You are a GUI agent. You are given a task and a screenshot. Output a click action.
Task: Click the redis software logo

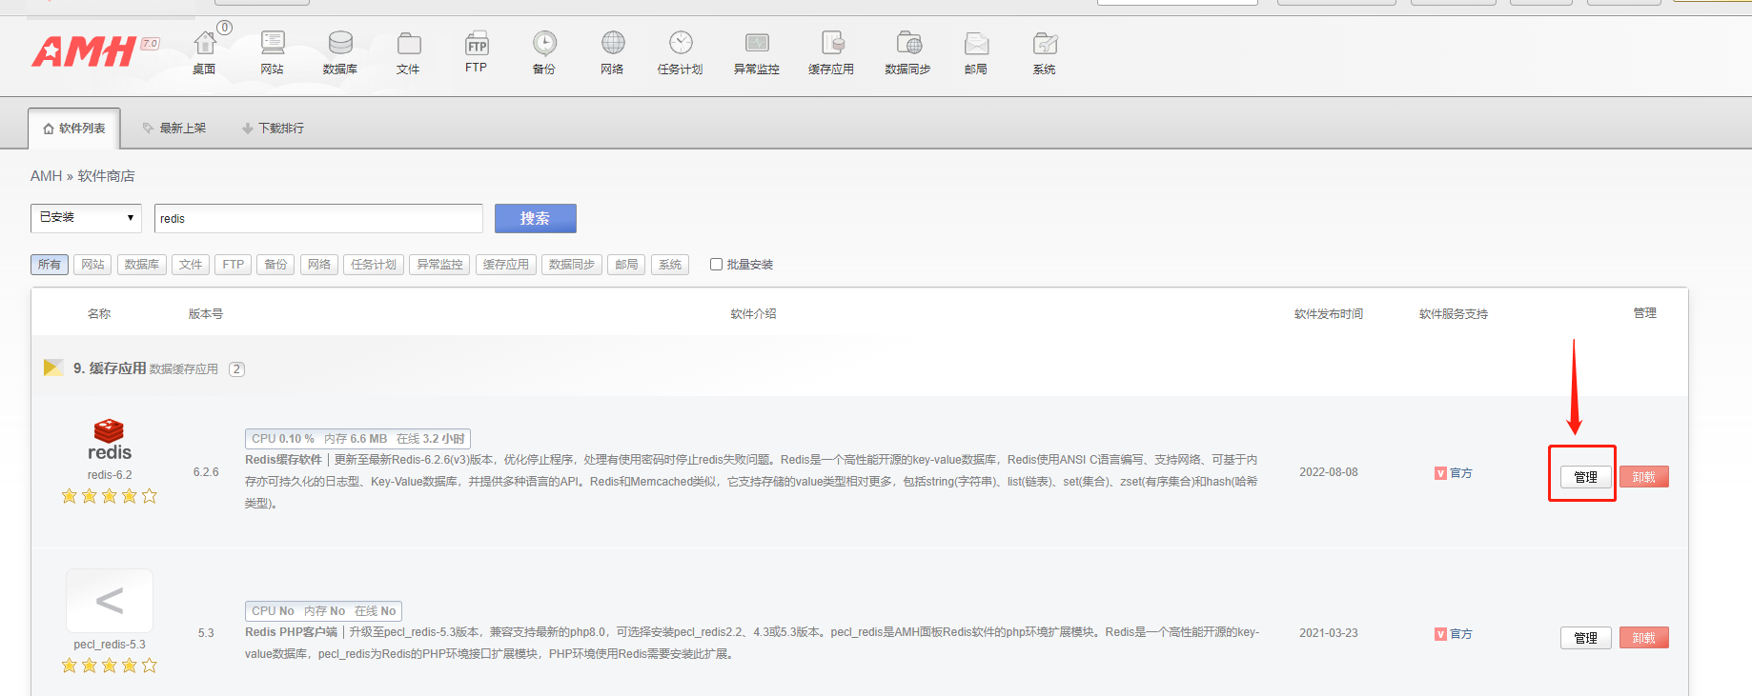[110, 440]
